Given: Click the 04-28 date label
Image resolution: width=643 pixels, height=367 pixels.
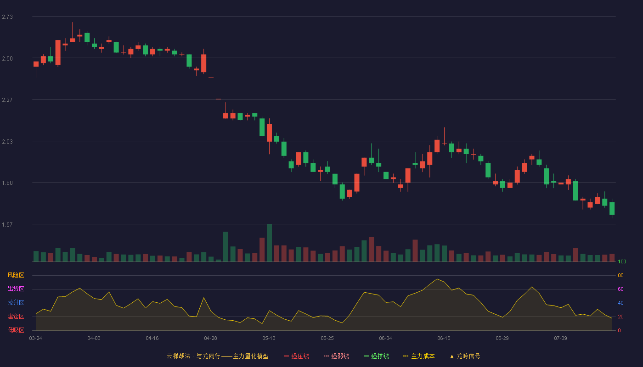Looking at the screenshot, I should pyautogui.click(x=210, y=338).
